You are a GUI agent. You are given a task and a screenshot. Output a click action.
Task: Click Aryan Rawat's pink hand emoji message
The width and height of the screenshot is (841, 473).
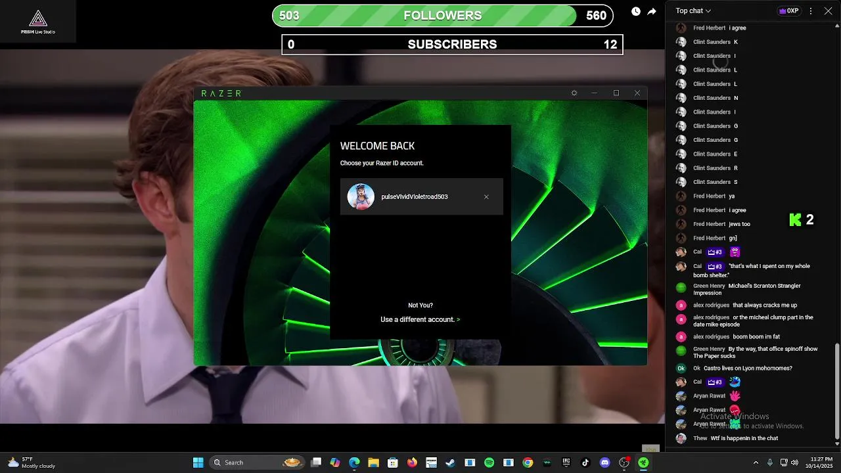(735, 395)
